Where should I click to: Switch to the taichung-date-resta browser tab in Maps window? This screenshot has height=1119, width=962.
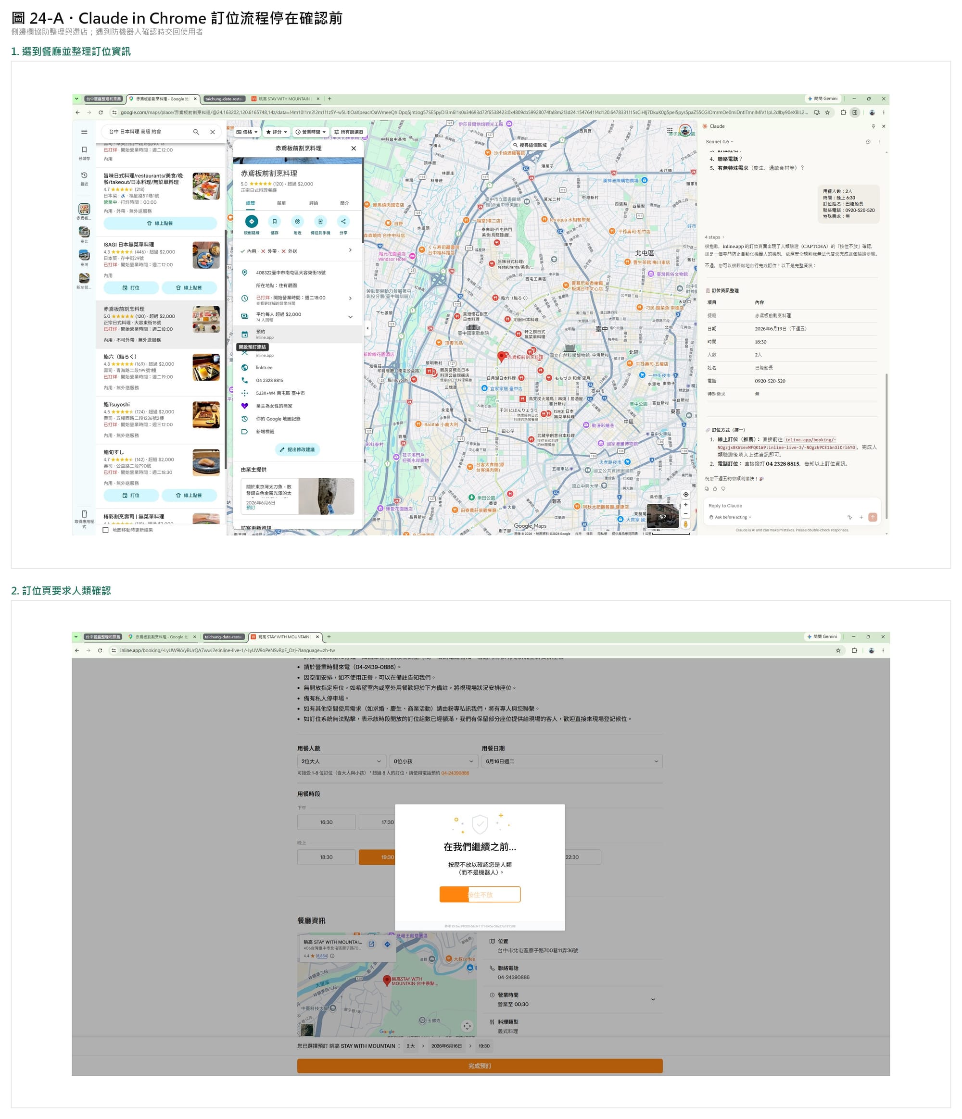click(224, 99)
